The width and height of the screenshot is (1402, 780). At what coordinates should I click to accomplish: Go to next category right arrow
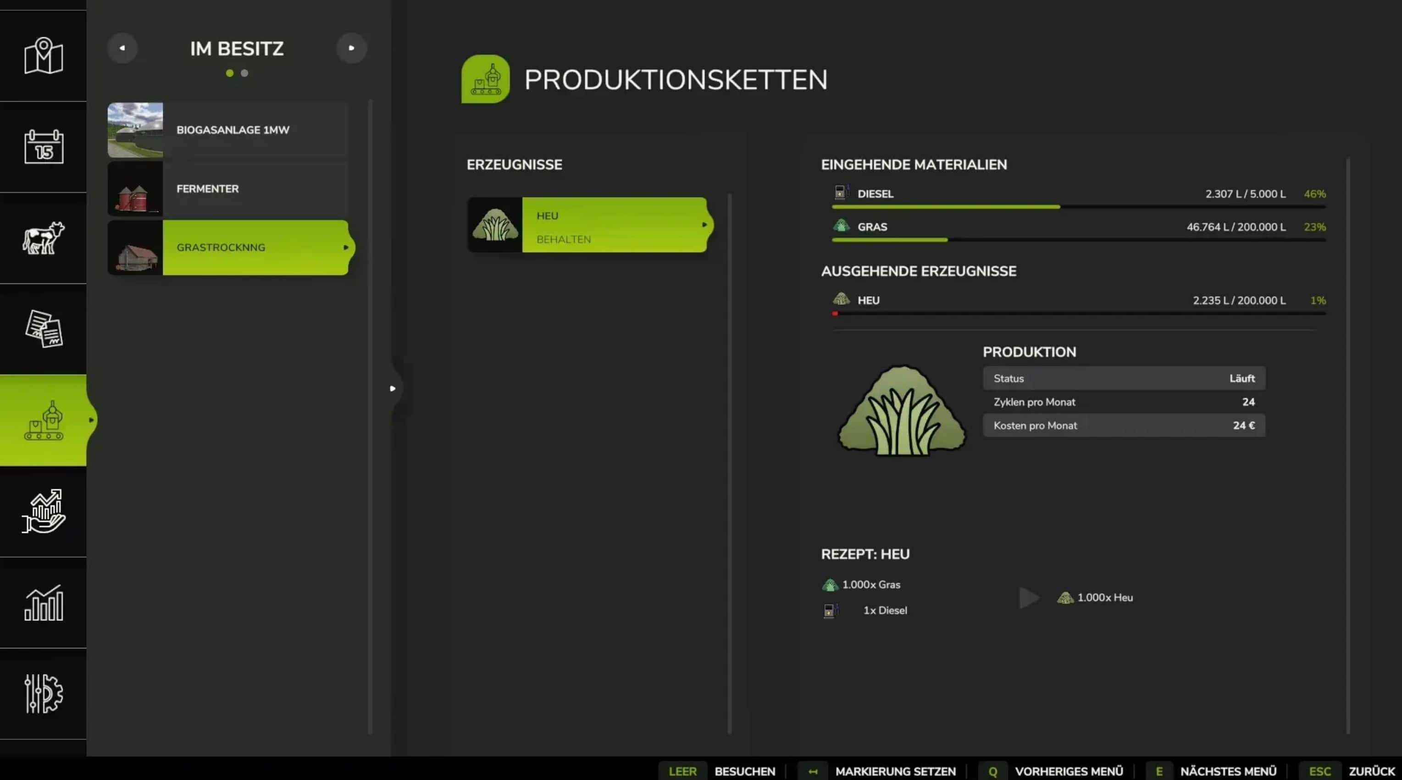pyautogui.click(x=351, y=48)
